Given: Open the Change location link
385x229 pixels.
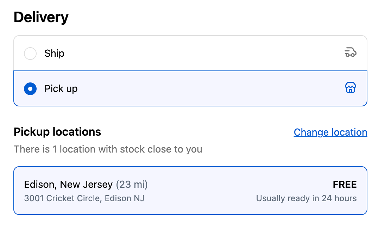Looking at the screenshot, I should click(330, 132).
